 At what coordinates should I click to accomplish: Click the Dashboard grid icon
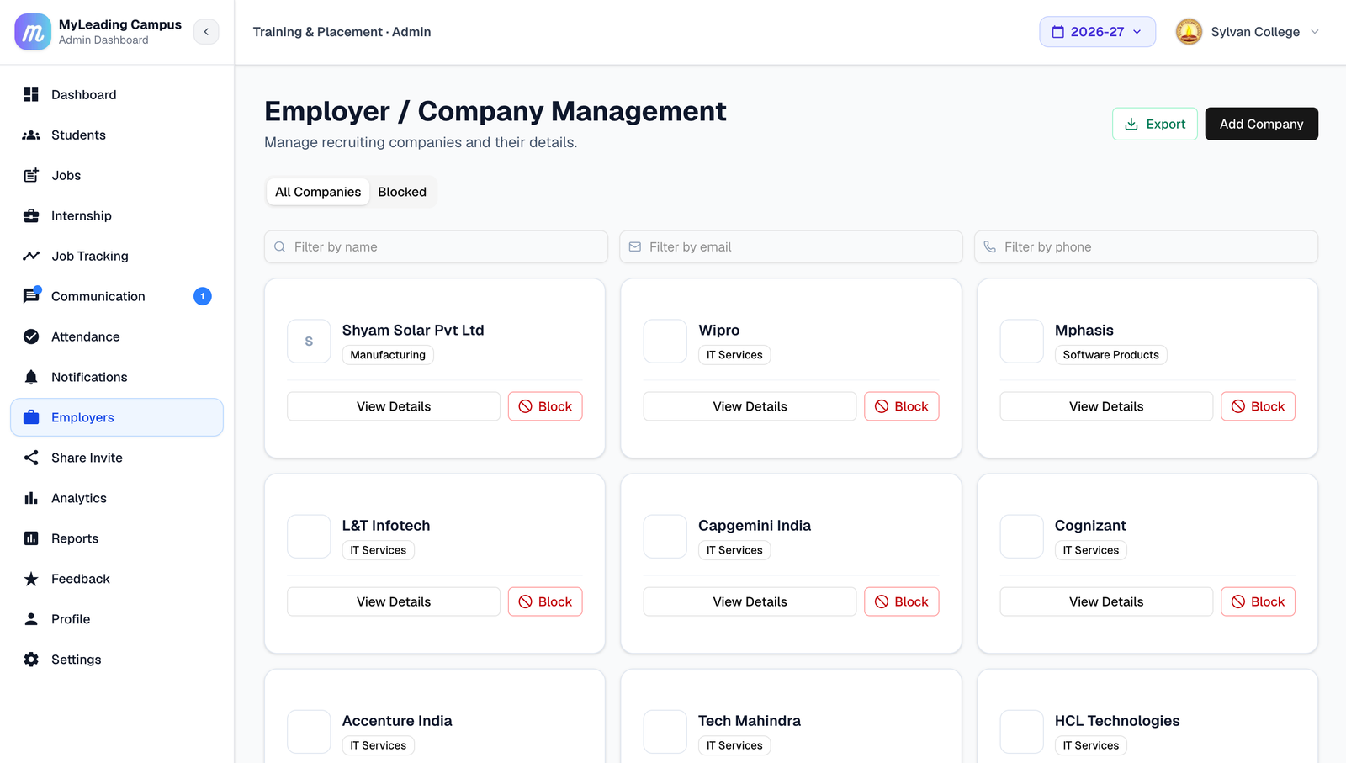(31, 94)
